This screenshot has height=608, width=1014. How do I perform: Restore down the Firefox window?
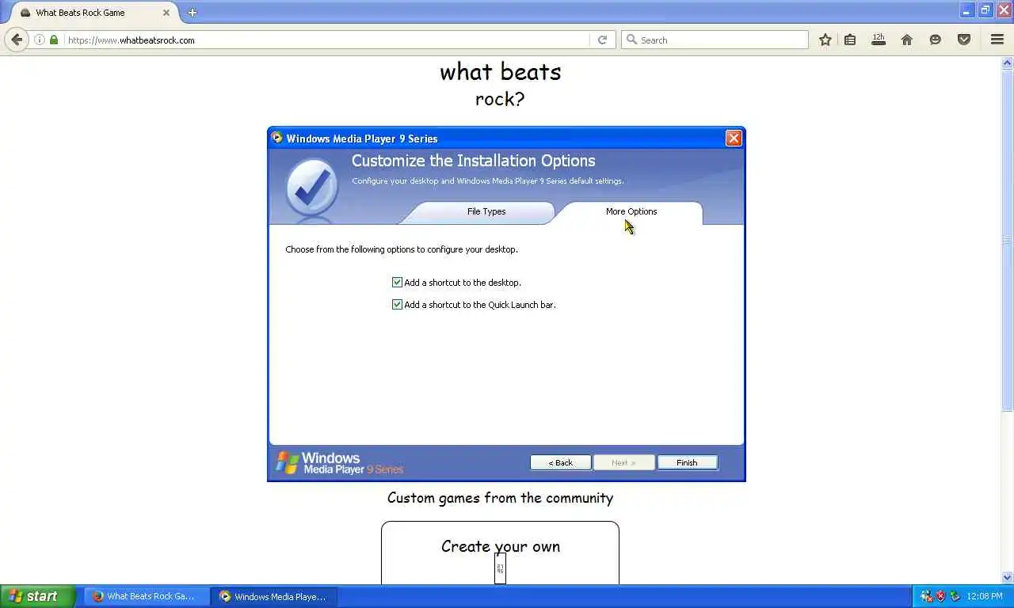coord(985,10)
